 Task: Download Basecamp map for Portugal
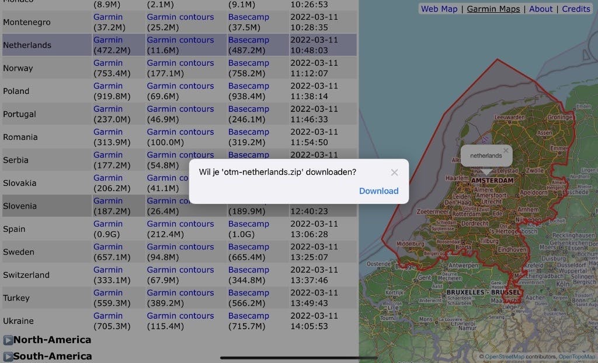click(x=249, y=109)
